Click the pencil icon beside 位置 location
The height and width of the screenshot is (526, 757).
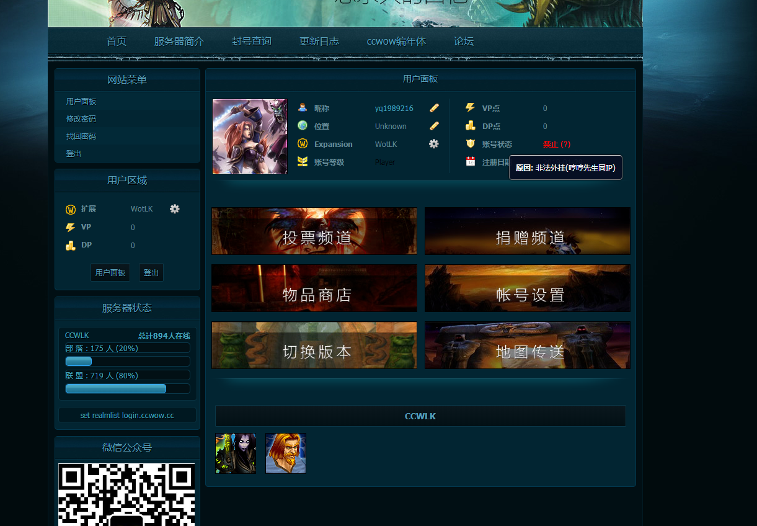[434, 126]
